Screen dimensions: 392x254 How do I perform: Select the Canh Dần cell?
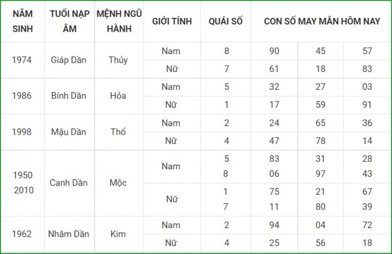(x=69, y=183)
